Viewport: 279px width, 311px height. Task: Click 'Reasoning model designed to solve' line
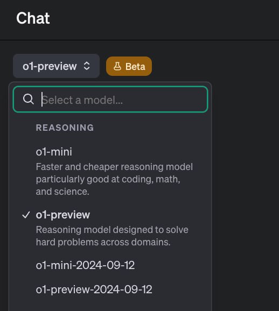coord(112,230)
